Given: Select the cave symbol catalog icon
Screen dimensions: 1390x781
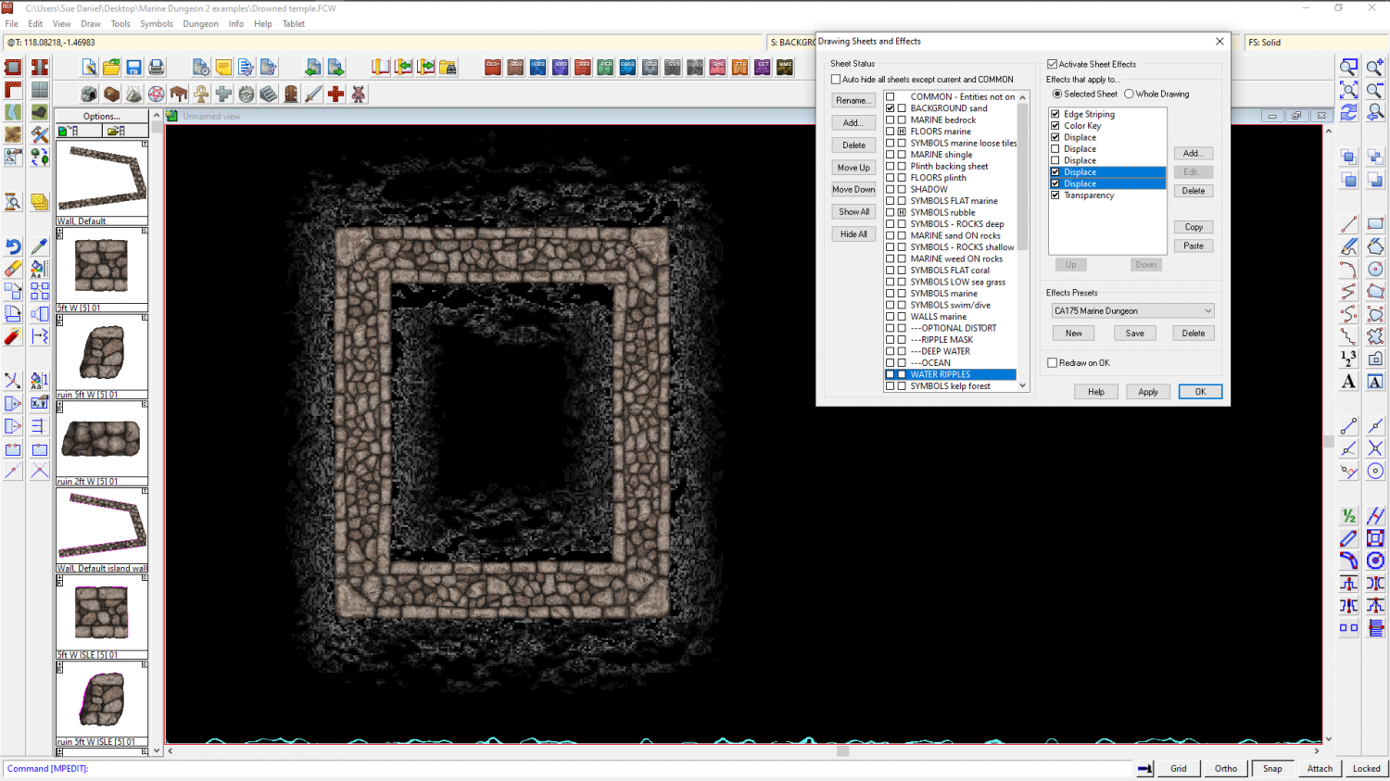Looking at the screenshot, I should [89, 94].
